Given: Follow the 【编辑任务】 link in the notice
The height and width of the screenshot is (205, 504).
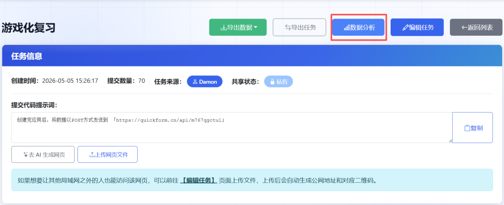Looking at the screenshot, I should [199, 180].
